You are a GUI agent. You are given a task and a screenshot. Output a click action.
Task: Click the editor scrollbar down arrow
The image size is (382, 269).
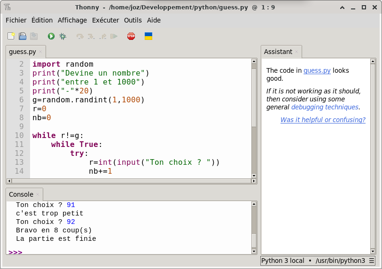click(254, 176)
